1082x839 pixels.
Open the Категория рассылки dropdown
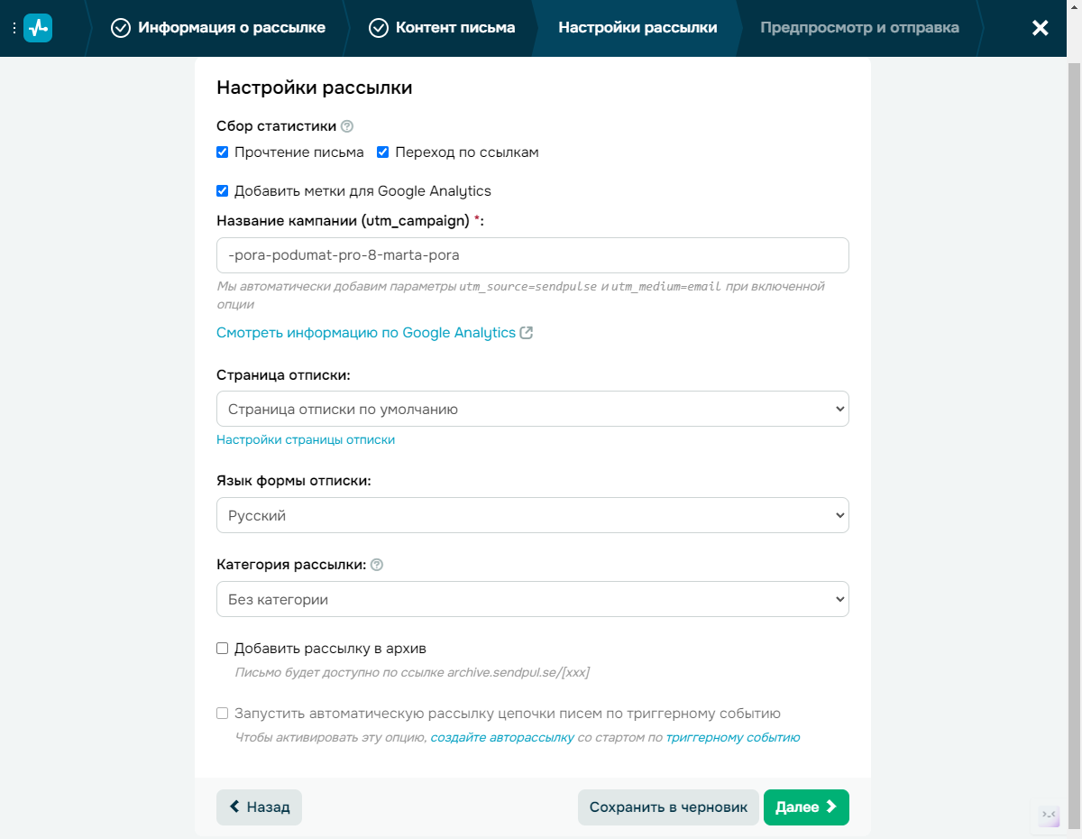click(x=533, y=599)
